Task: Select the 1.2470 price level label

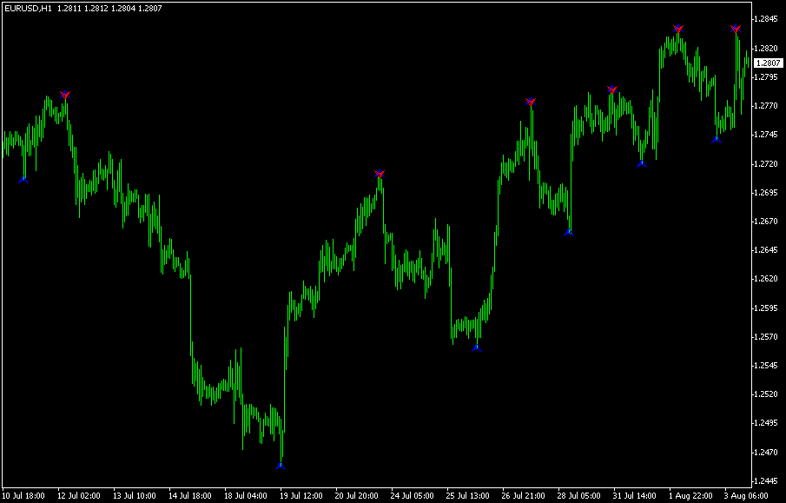Action: point(768,452)
